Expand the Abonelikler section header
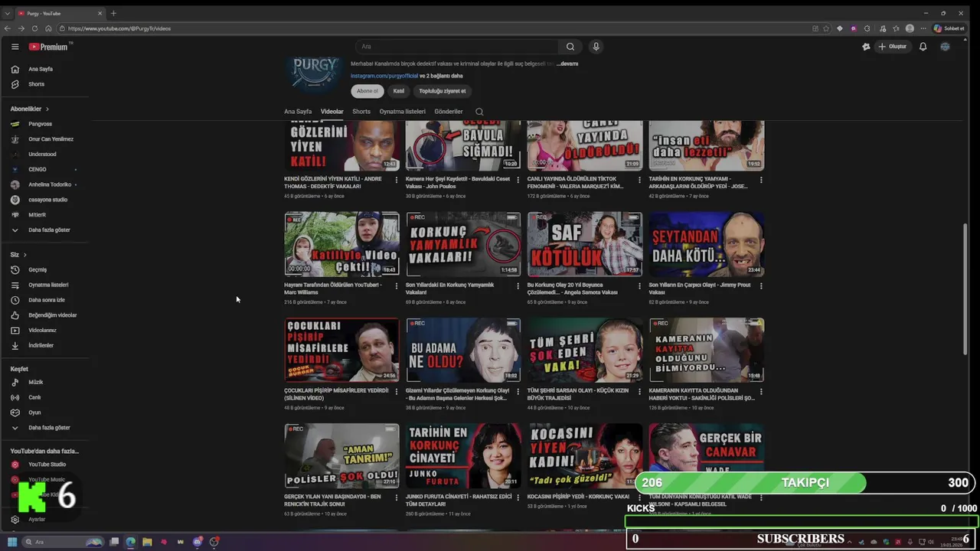 point(29,109)
